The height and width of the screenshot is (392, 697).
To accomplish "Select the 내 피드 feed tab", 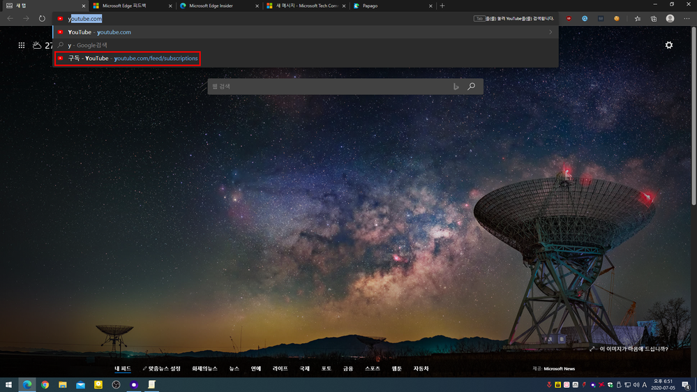I will [123, 368].
